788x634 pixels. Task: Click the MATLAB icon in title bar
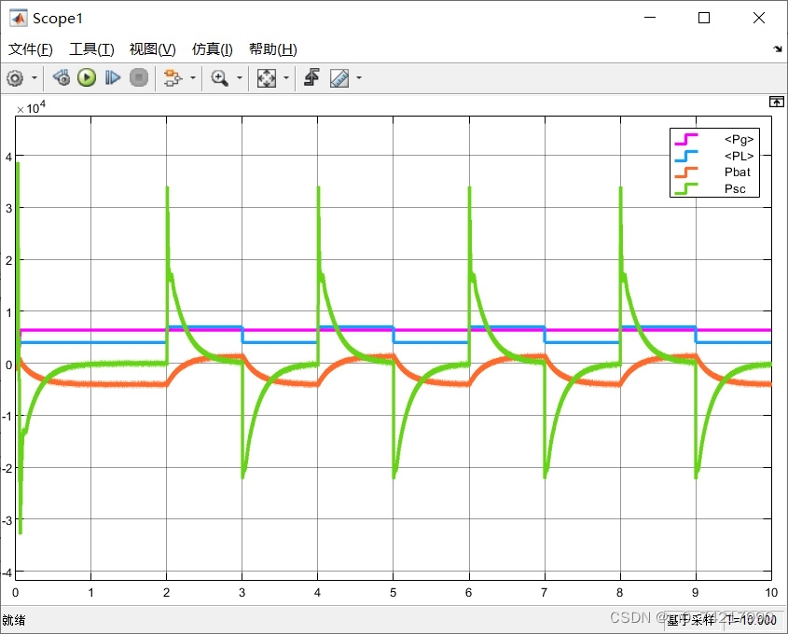click(x=19, y=19)
